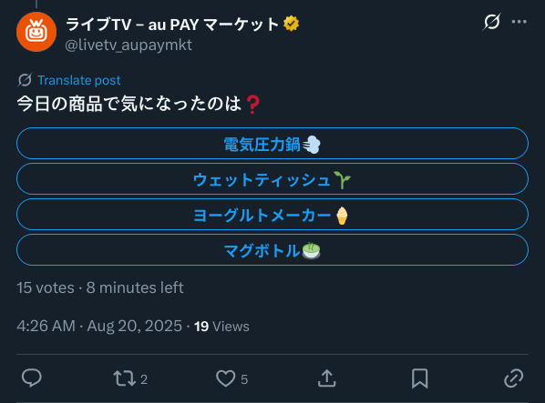Bookmark this post
This screenshot has width=545, height=403.
tap(419, 378)
